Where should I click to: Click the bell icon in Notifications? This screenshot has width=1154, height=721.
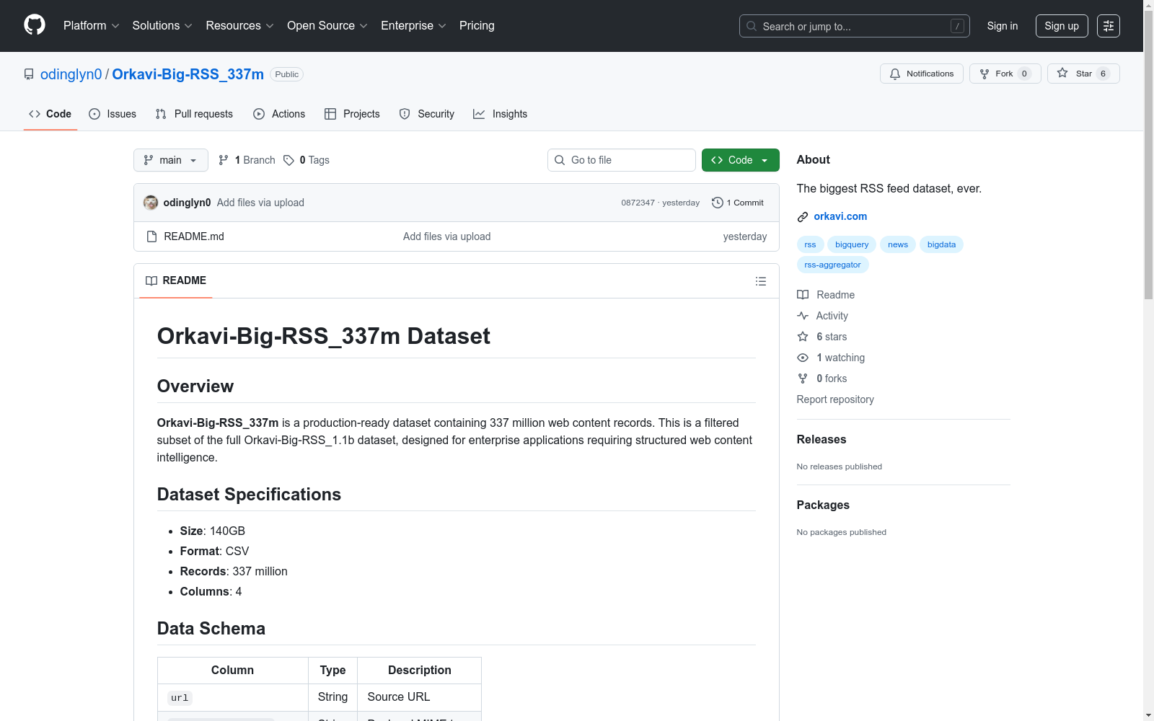(895, 74)
